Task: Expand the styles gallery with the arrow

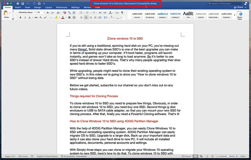Action: coord(235,15)
